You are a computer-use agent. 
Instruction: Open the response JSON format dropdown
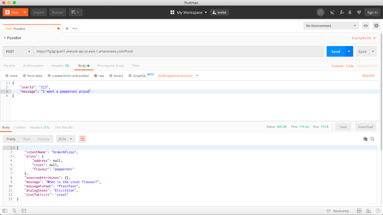(66, 139)
